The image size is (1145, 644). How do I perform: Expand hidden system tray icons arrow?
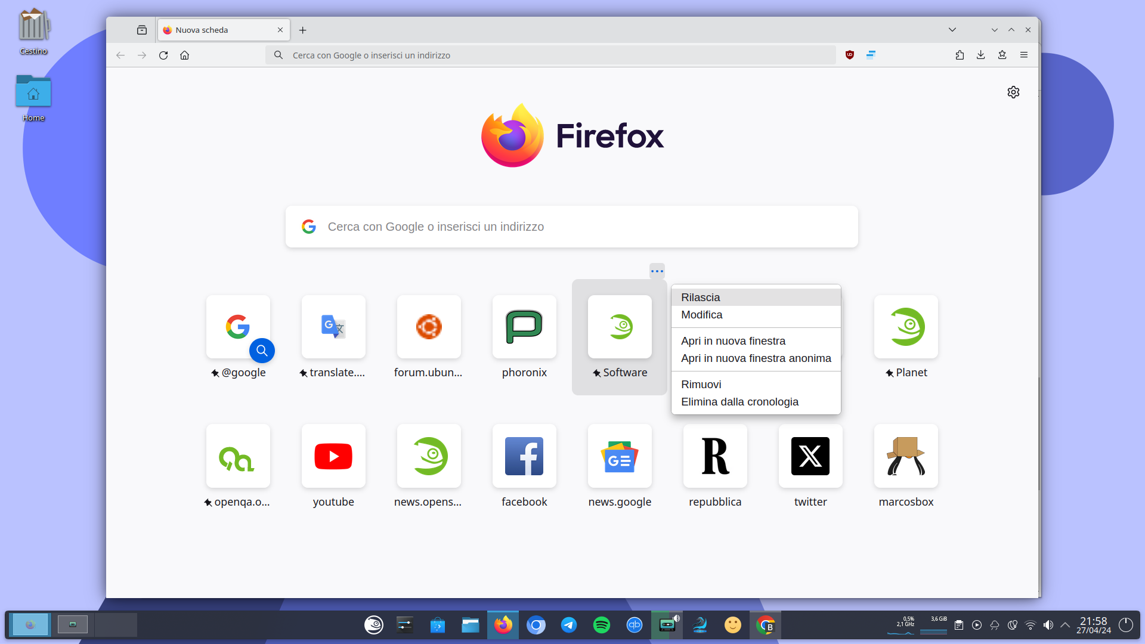pyautogui.click(x=1065, y=625)
